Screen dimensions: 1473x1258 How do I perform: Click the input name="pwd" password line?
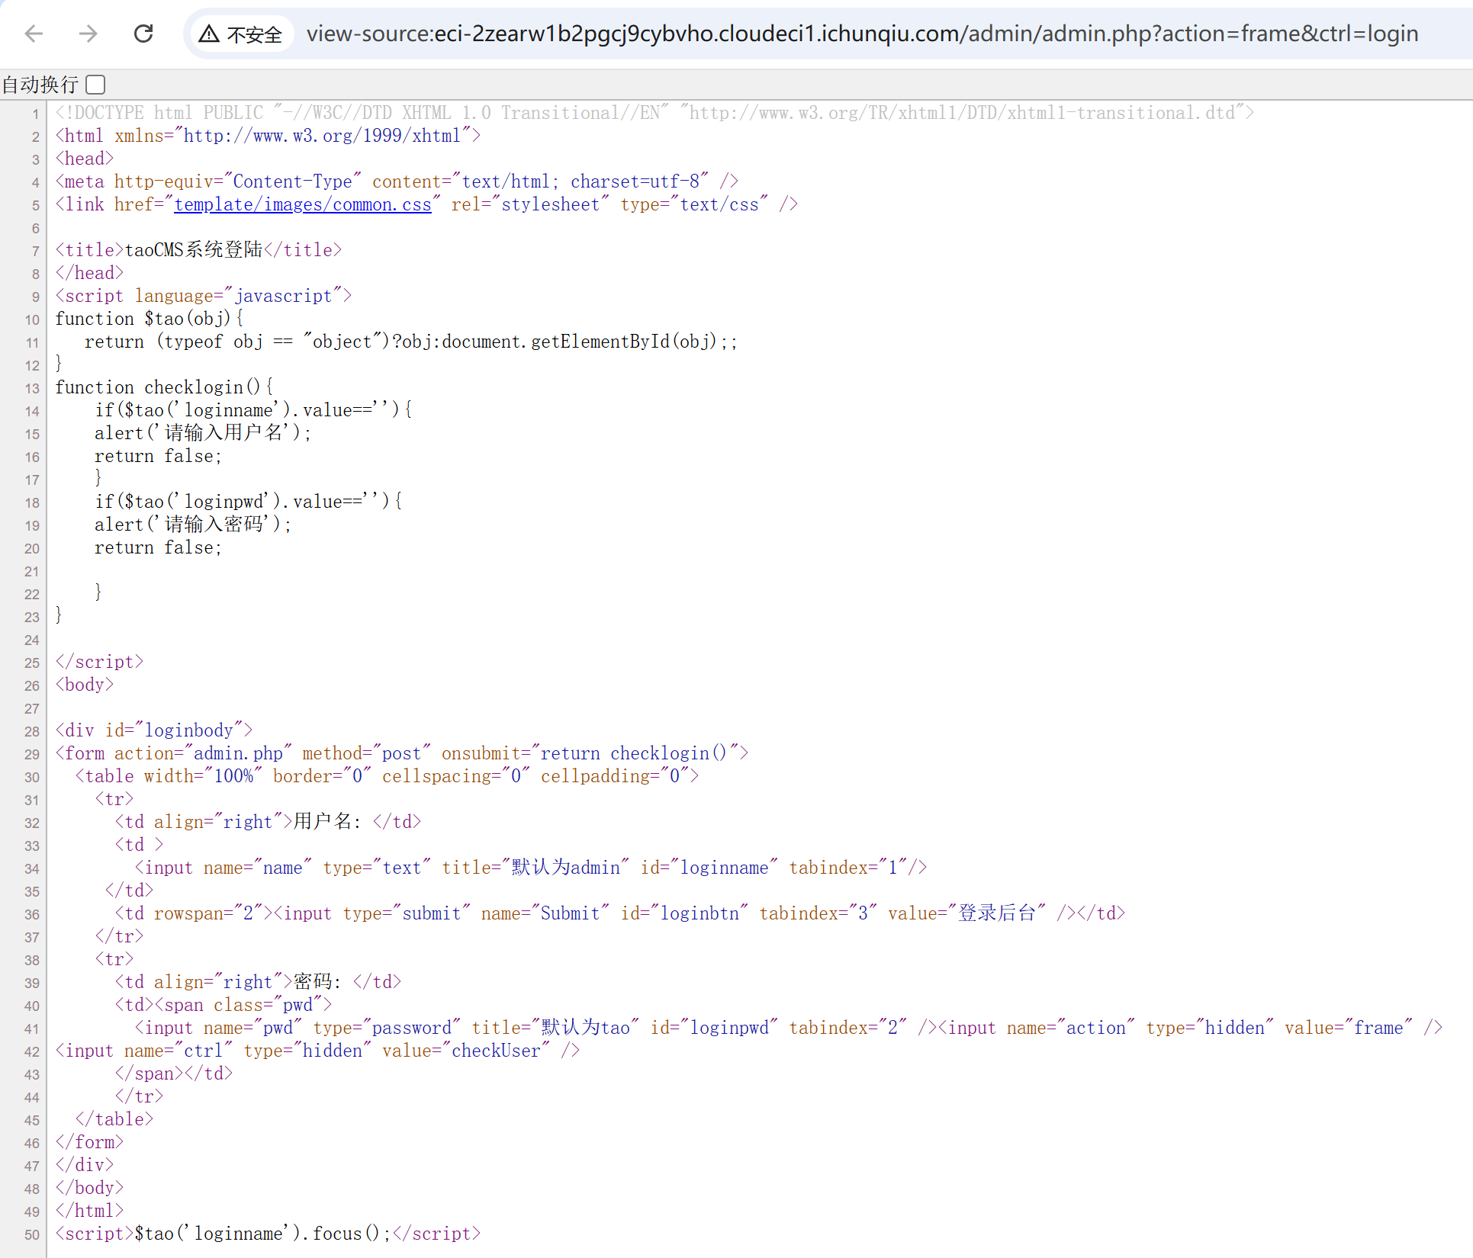pyautogui.click(x=788, y=1028)
